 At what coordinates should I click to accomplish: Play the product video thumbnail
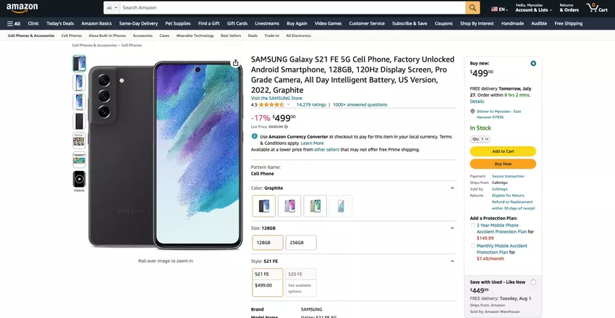click(x=79, y=178)
